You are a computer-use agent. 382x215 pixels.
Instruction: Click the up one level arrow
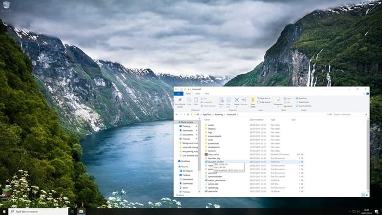[188, 114]
